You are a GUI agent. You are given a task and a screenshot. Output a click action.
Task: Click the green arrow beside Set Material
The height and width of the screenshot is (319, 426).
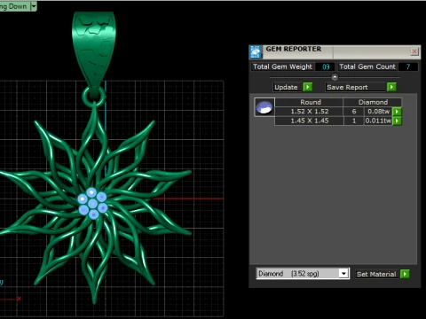[x=405, y=274]
